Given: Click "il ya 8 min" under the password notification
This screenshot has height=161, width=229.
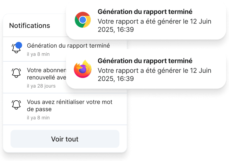Looking at the screenshot, I should (38, 118).
